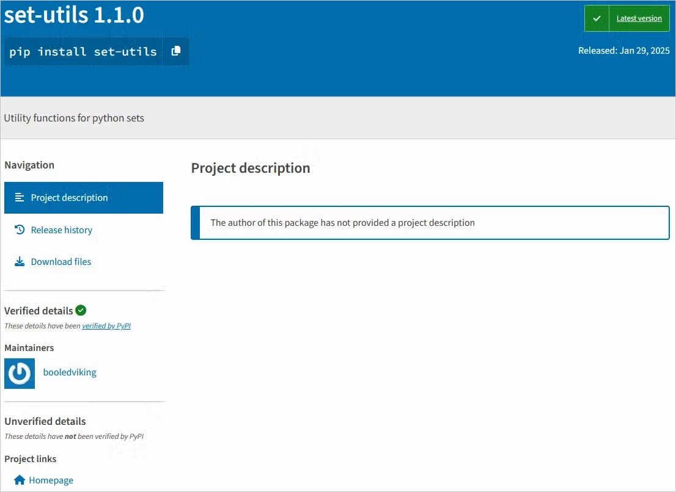Click the Download files arrow icon
676x492 pixels.
pyautogui.click(x=20, y=262)
